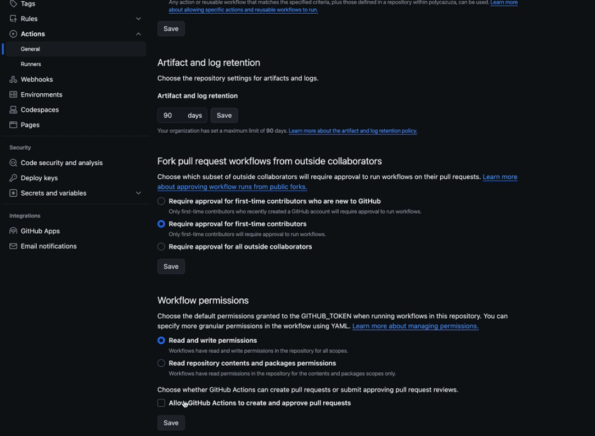Click the GitHub Apps icon

tap(13, 231)
